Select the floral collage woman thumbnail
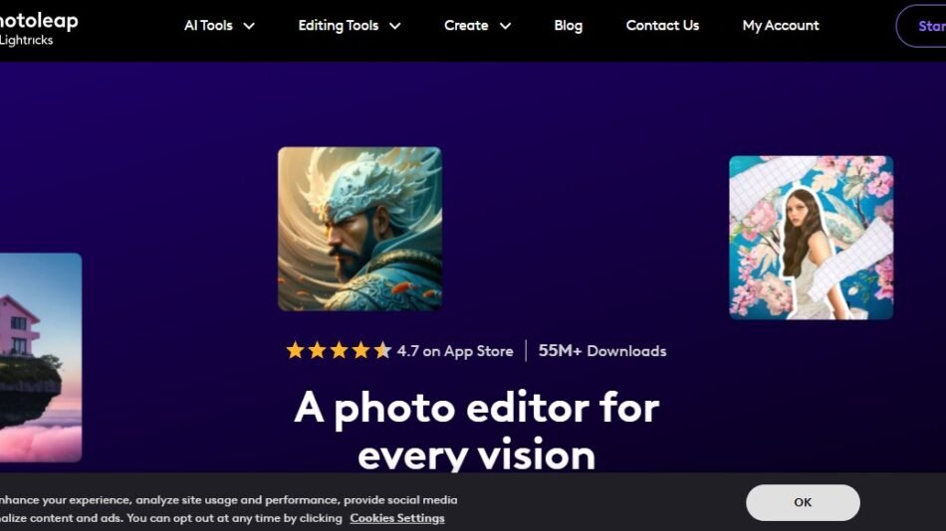 tap(811, 238)
